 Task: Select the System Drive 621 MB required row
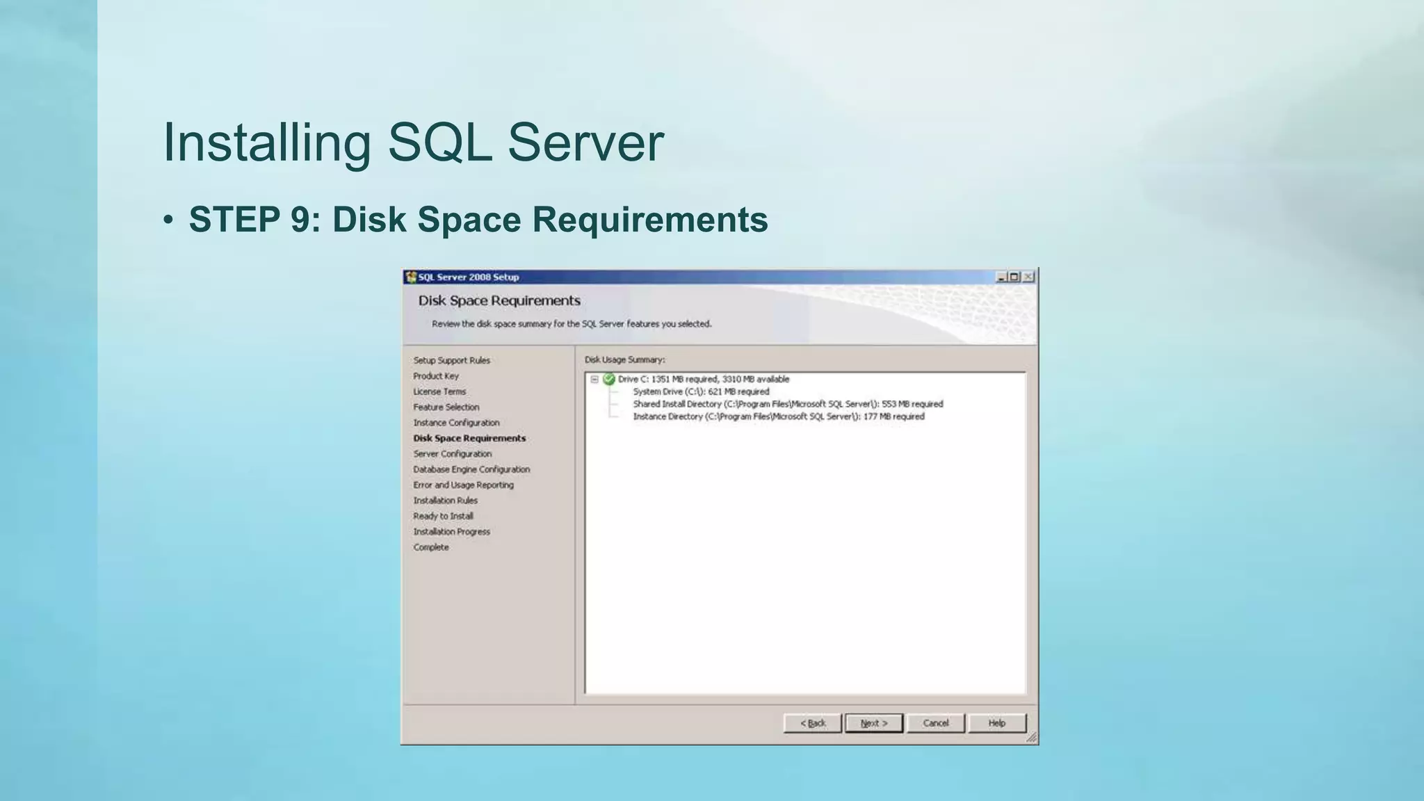[701, 391]
